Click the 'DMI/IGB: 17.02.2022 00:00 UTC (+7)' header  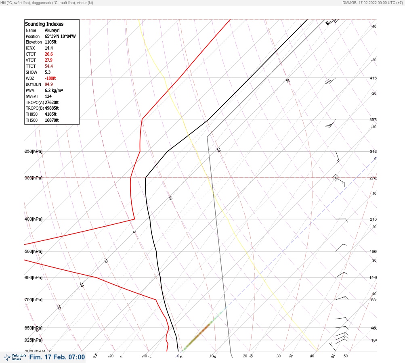click(373, 2)
